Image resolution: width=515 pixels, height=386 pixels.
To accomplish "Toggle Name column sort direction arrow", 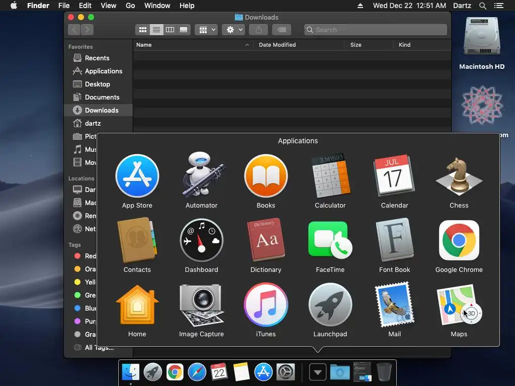I will pyautogui.click(x=247, y=45).
